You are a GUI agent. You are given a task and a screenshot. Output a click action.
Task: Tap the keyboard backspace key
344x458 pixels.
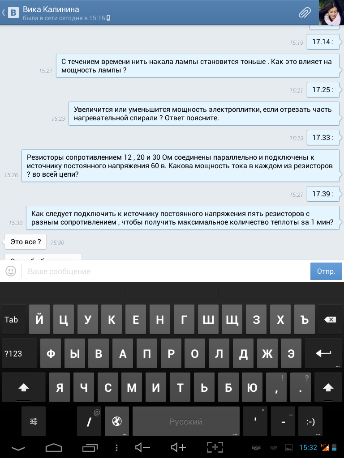point(330,319)
